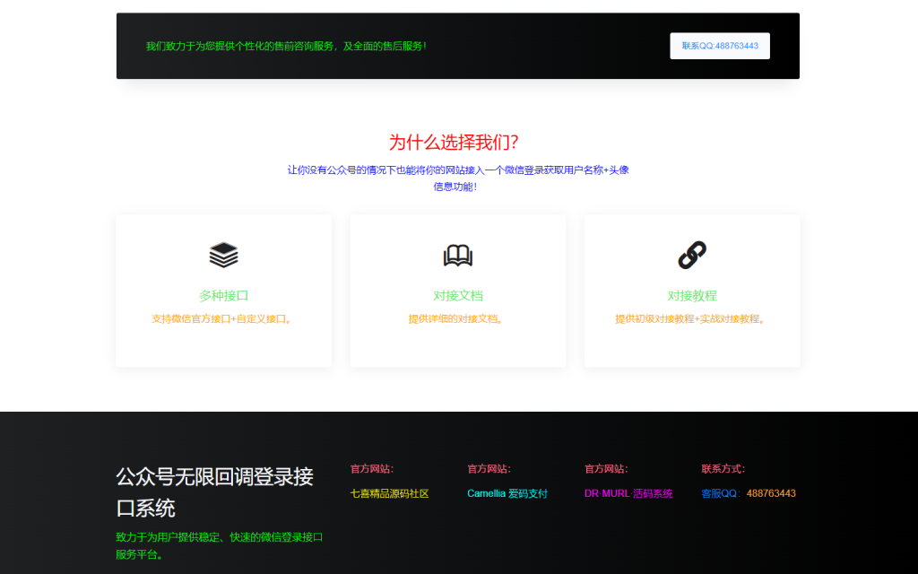Click the 对接教程 green heading text
The height and width of the screenshot is (574, 918).
tap(691, 294)
